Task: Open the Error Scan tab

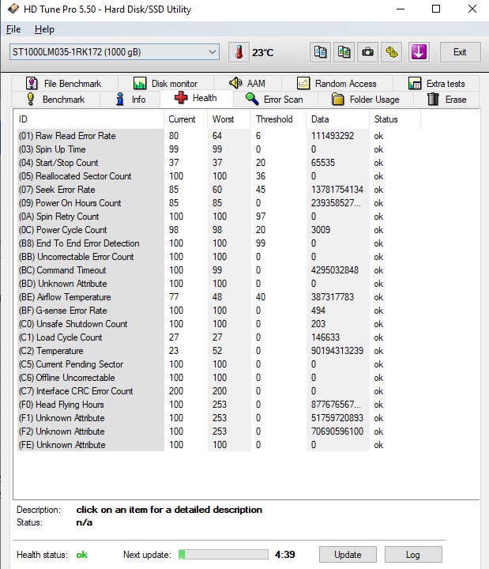Action: [276, 99]
